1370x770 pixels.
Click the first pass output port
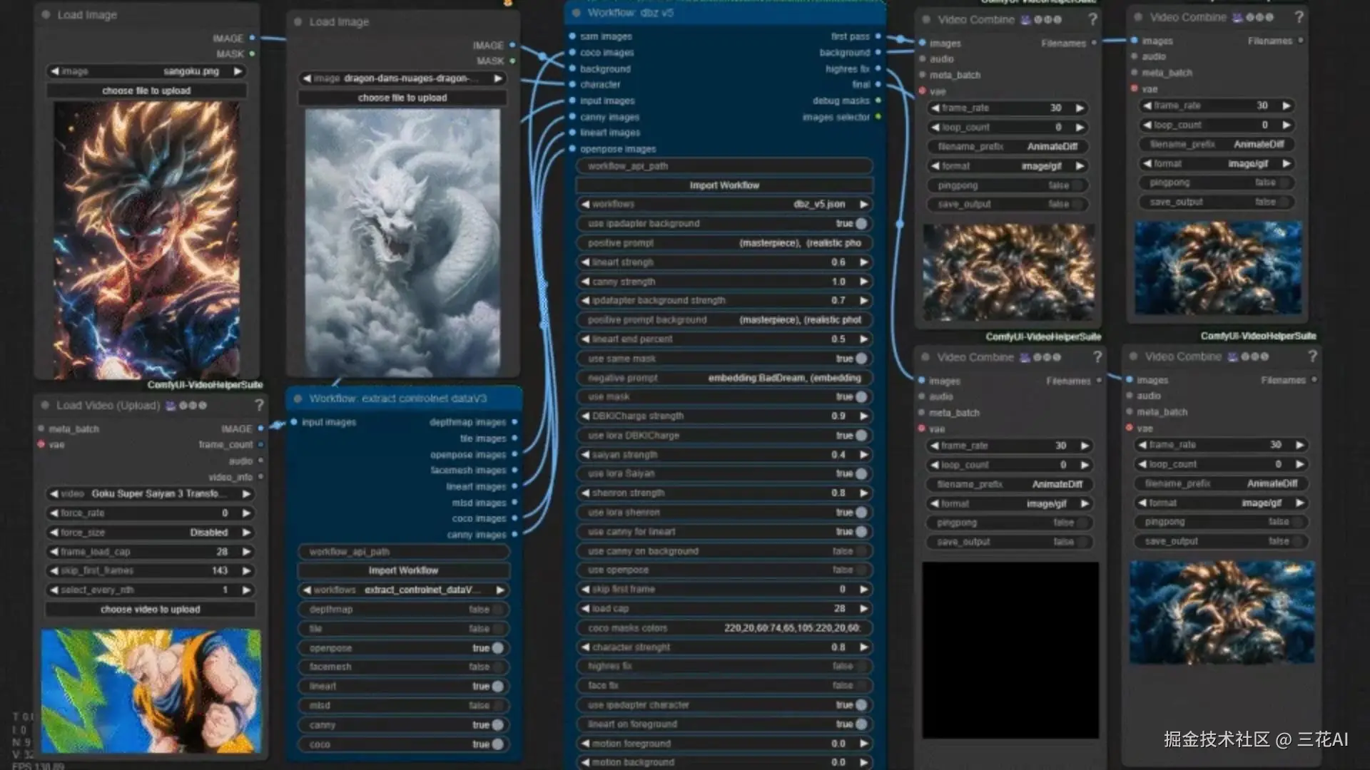pos(878,36)
